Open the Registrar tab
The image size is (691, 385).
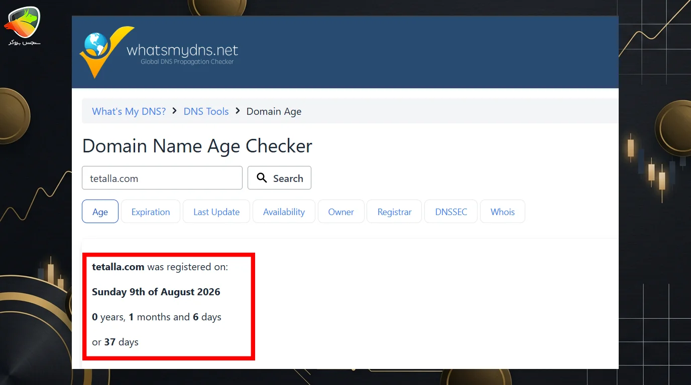click(394, 212)
